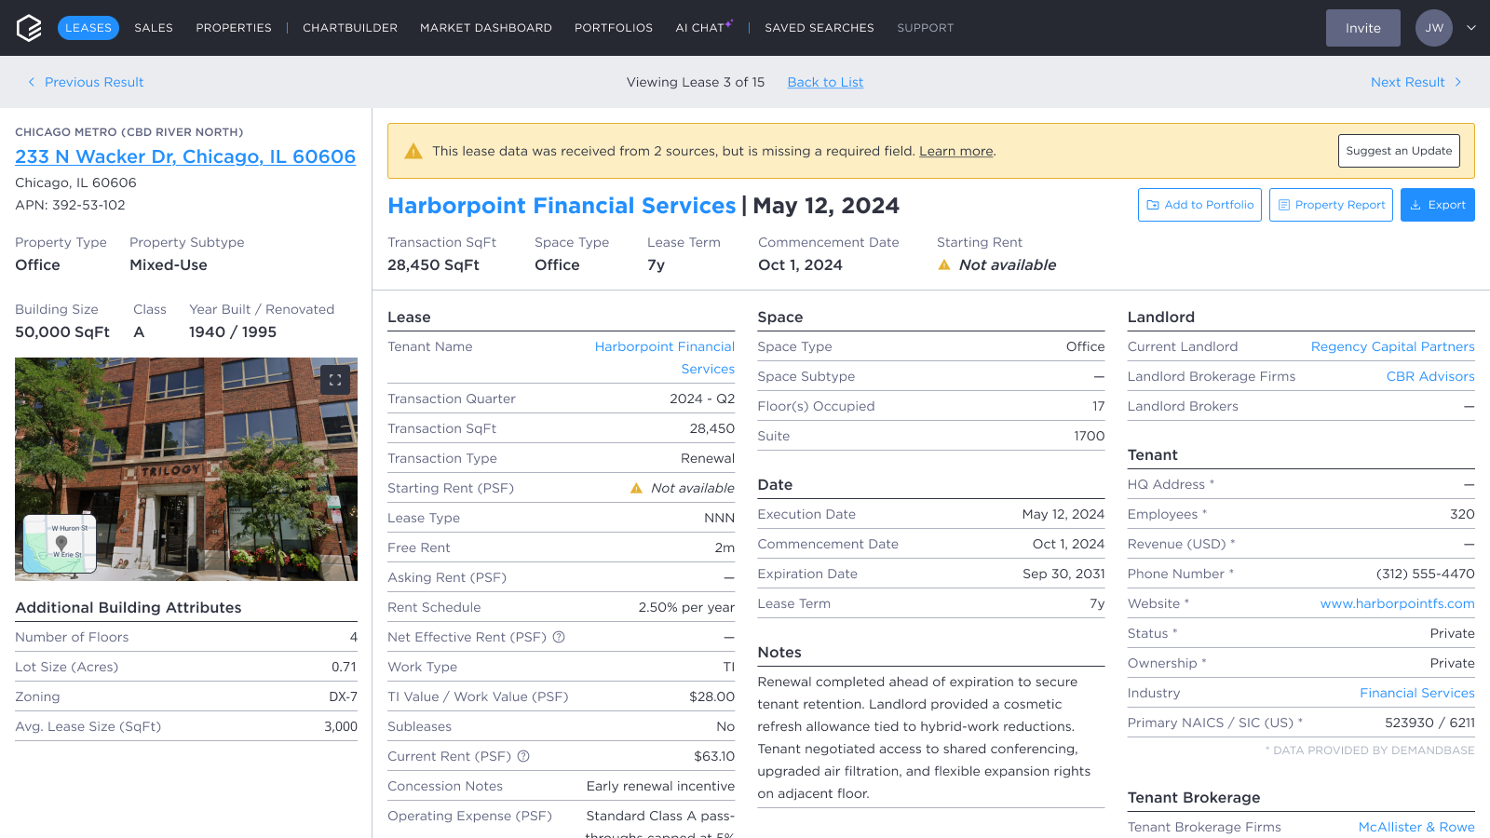Click Add to Portfolio button

[x=1199, y=205]
